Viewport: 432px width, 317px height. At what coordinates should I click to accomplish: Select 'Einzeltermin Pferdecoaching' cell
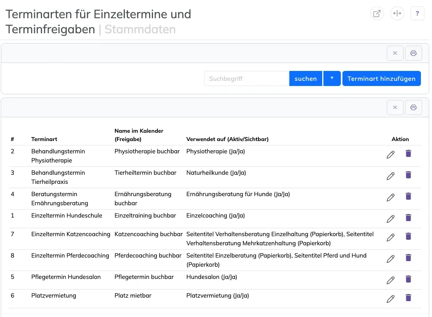coord(70,256)
